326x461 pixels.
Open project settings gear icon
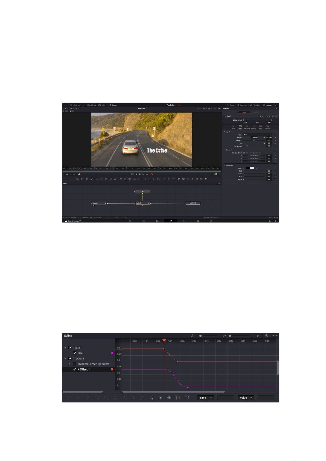coord(275,221)
